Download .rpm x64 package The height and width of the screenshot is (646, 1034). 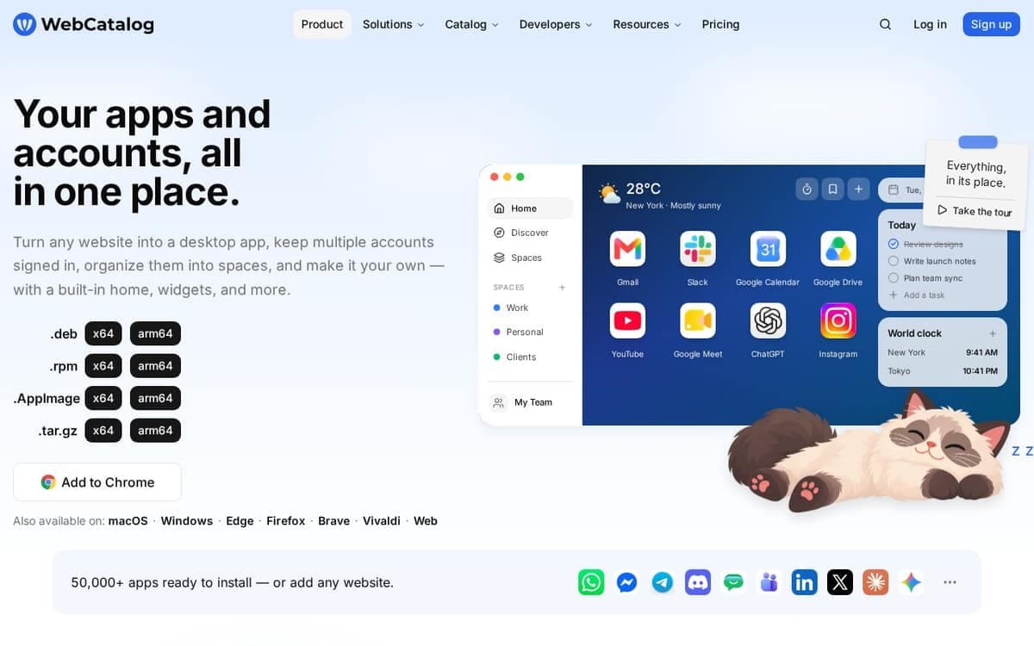(103, 366)
